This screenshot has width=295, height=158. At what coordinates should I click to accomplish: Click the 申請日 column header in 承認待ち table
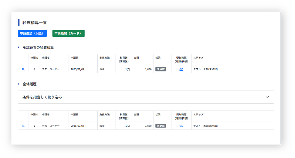[x=74, y=58]
